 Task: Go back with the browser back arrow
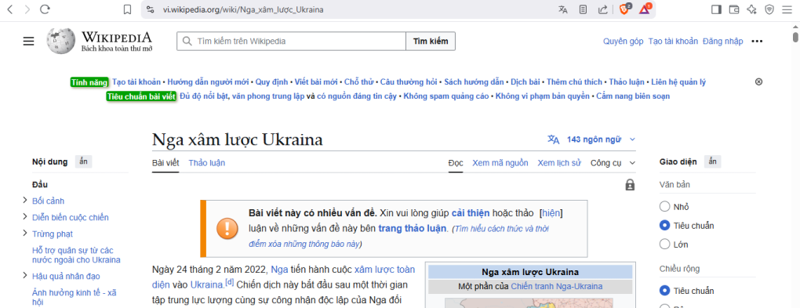pos(10,9)
